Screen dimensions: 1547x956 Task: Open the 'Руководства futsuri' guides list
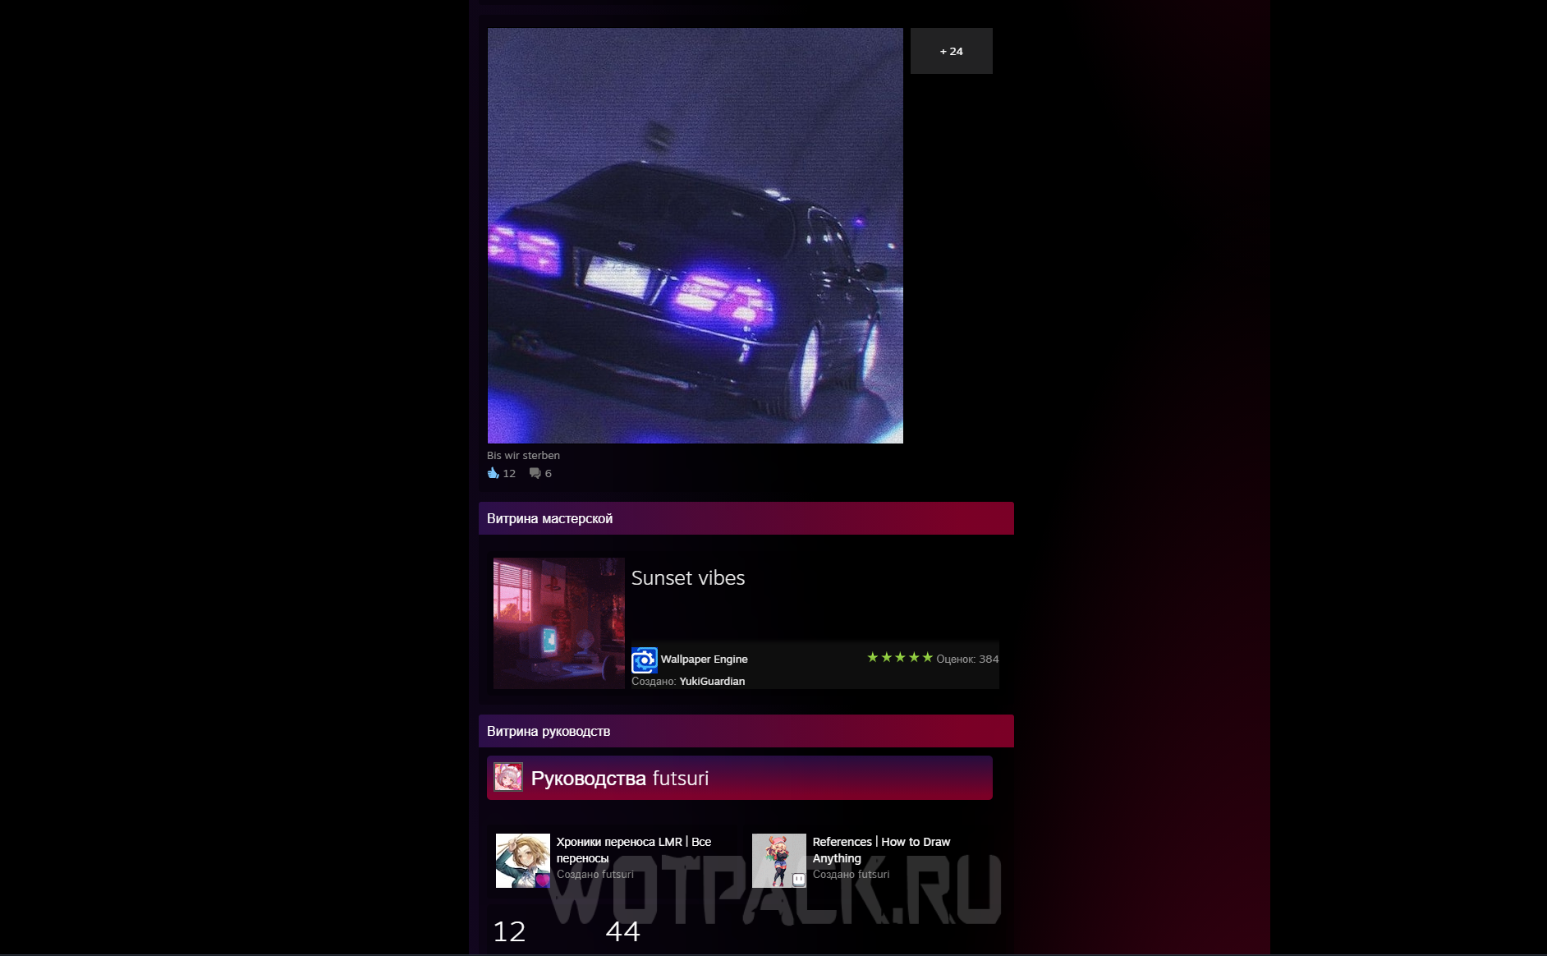click(620, 779)
